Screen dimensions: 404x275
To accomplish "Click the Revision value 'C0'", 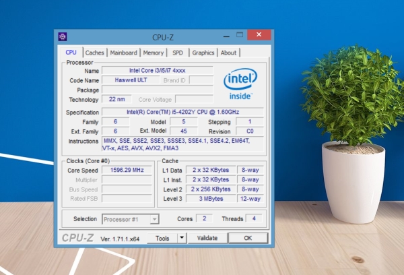I will (x=250, y=131).
